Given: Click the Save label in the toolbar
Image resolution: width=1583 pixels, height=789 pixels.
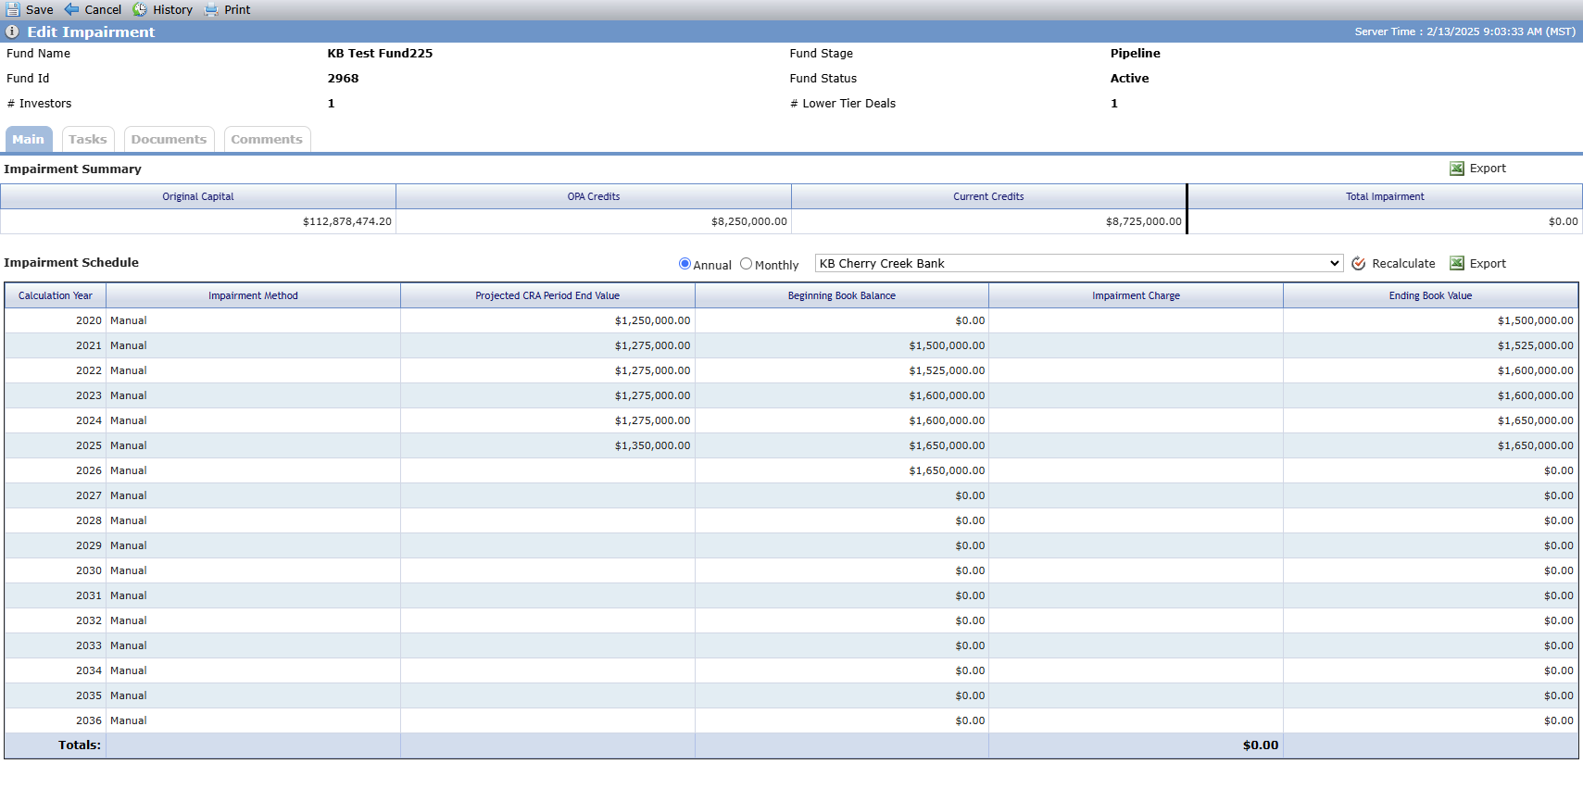Looking at the screenshot, I should coord(39,9).
